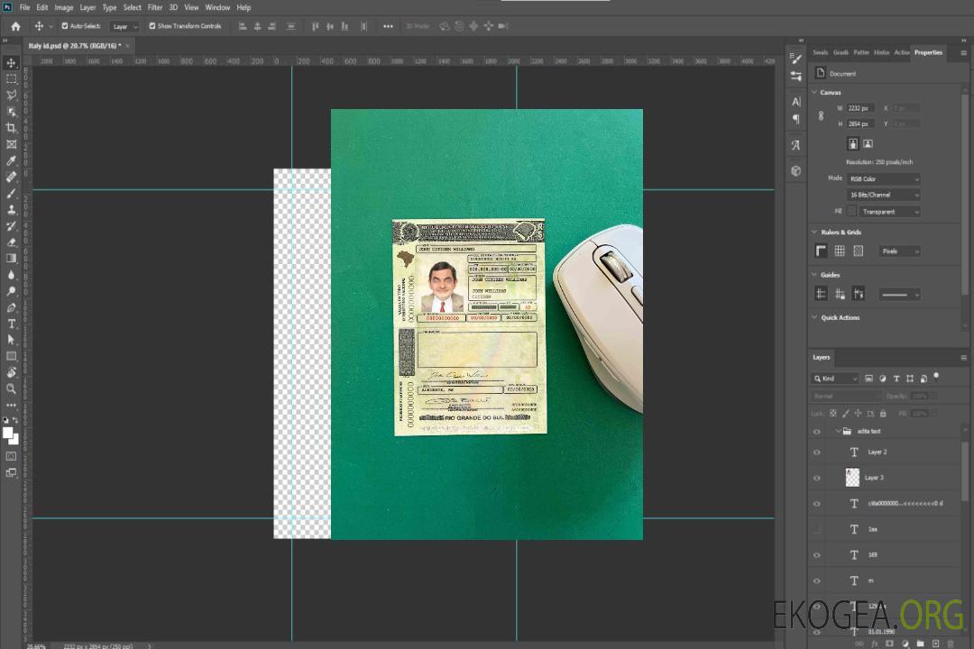This screenshot has height=649, width=974.
Task: Hide Layer 3 with its eye icon
Action: click(817, 479)
